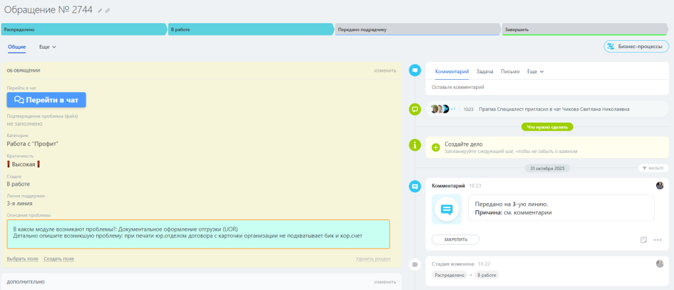The width and height of the screenshot is (674, 290).
Task: Select the Передано подрядчику stage
Action: [418, 30]
